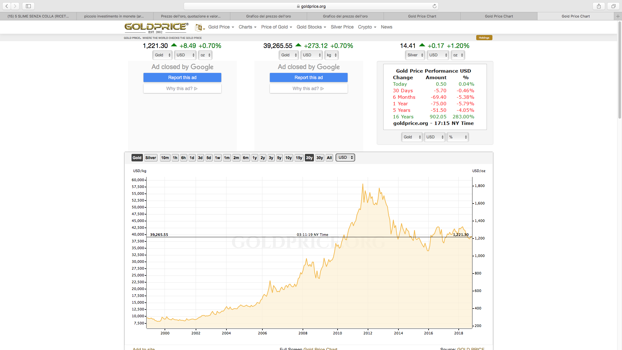Set chart range to 30y
Viewport: 622px width, 350px height.
point(320,158)
